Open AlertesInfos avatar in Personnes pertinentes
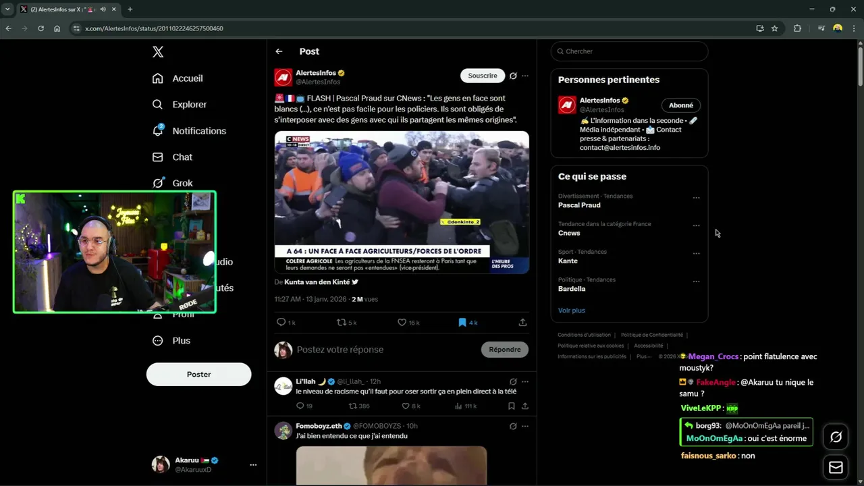The width and height of the screenshot is (864, 486). coord(567,105)
